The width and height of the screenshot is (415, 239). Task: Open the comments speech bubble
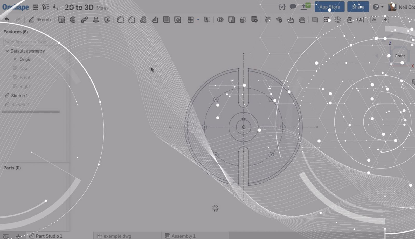tap(293, 7)
